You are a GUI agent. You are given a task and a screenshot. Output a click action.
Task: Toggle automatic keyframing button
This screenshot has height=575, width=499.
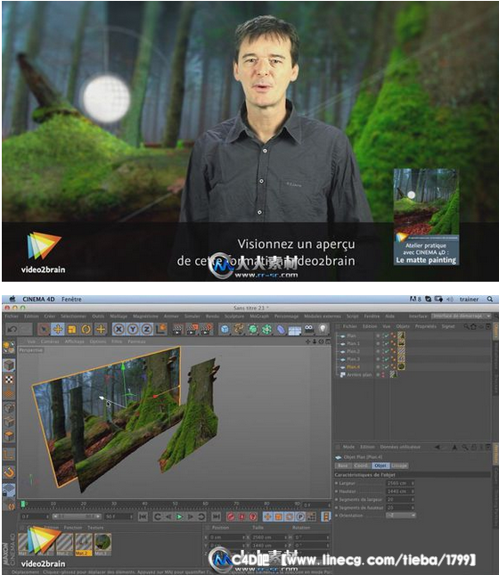coord(242,517)
